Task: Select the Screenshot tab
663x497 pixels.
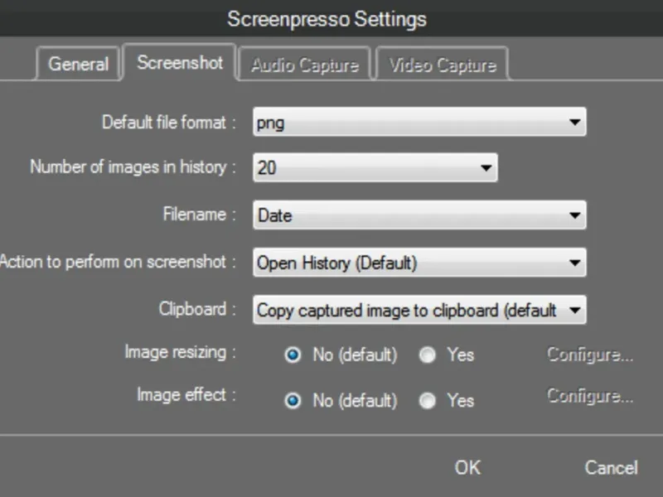Action: click(180, 63)
